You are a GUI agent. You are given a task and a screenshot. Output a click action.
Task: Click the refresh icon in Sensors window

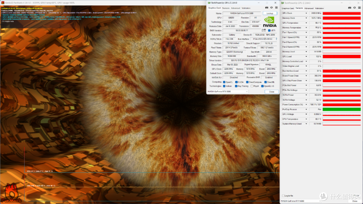355,8
